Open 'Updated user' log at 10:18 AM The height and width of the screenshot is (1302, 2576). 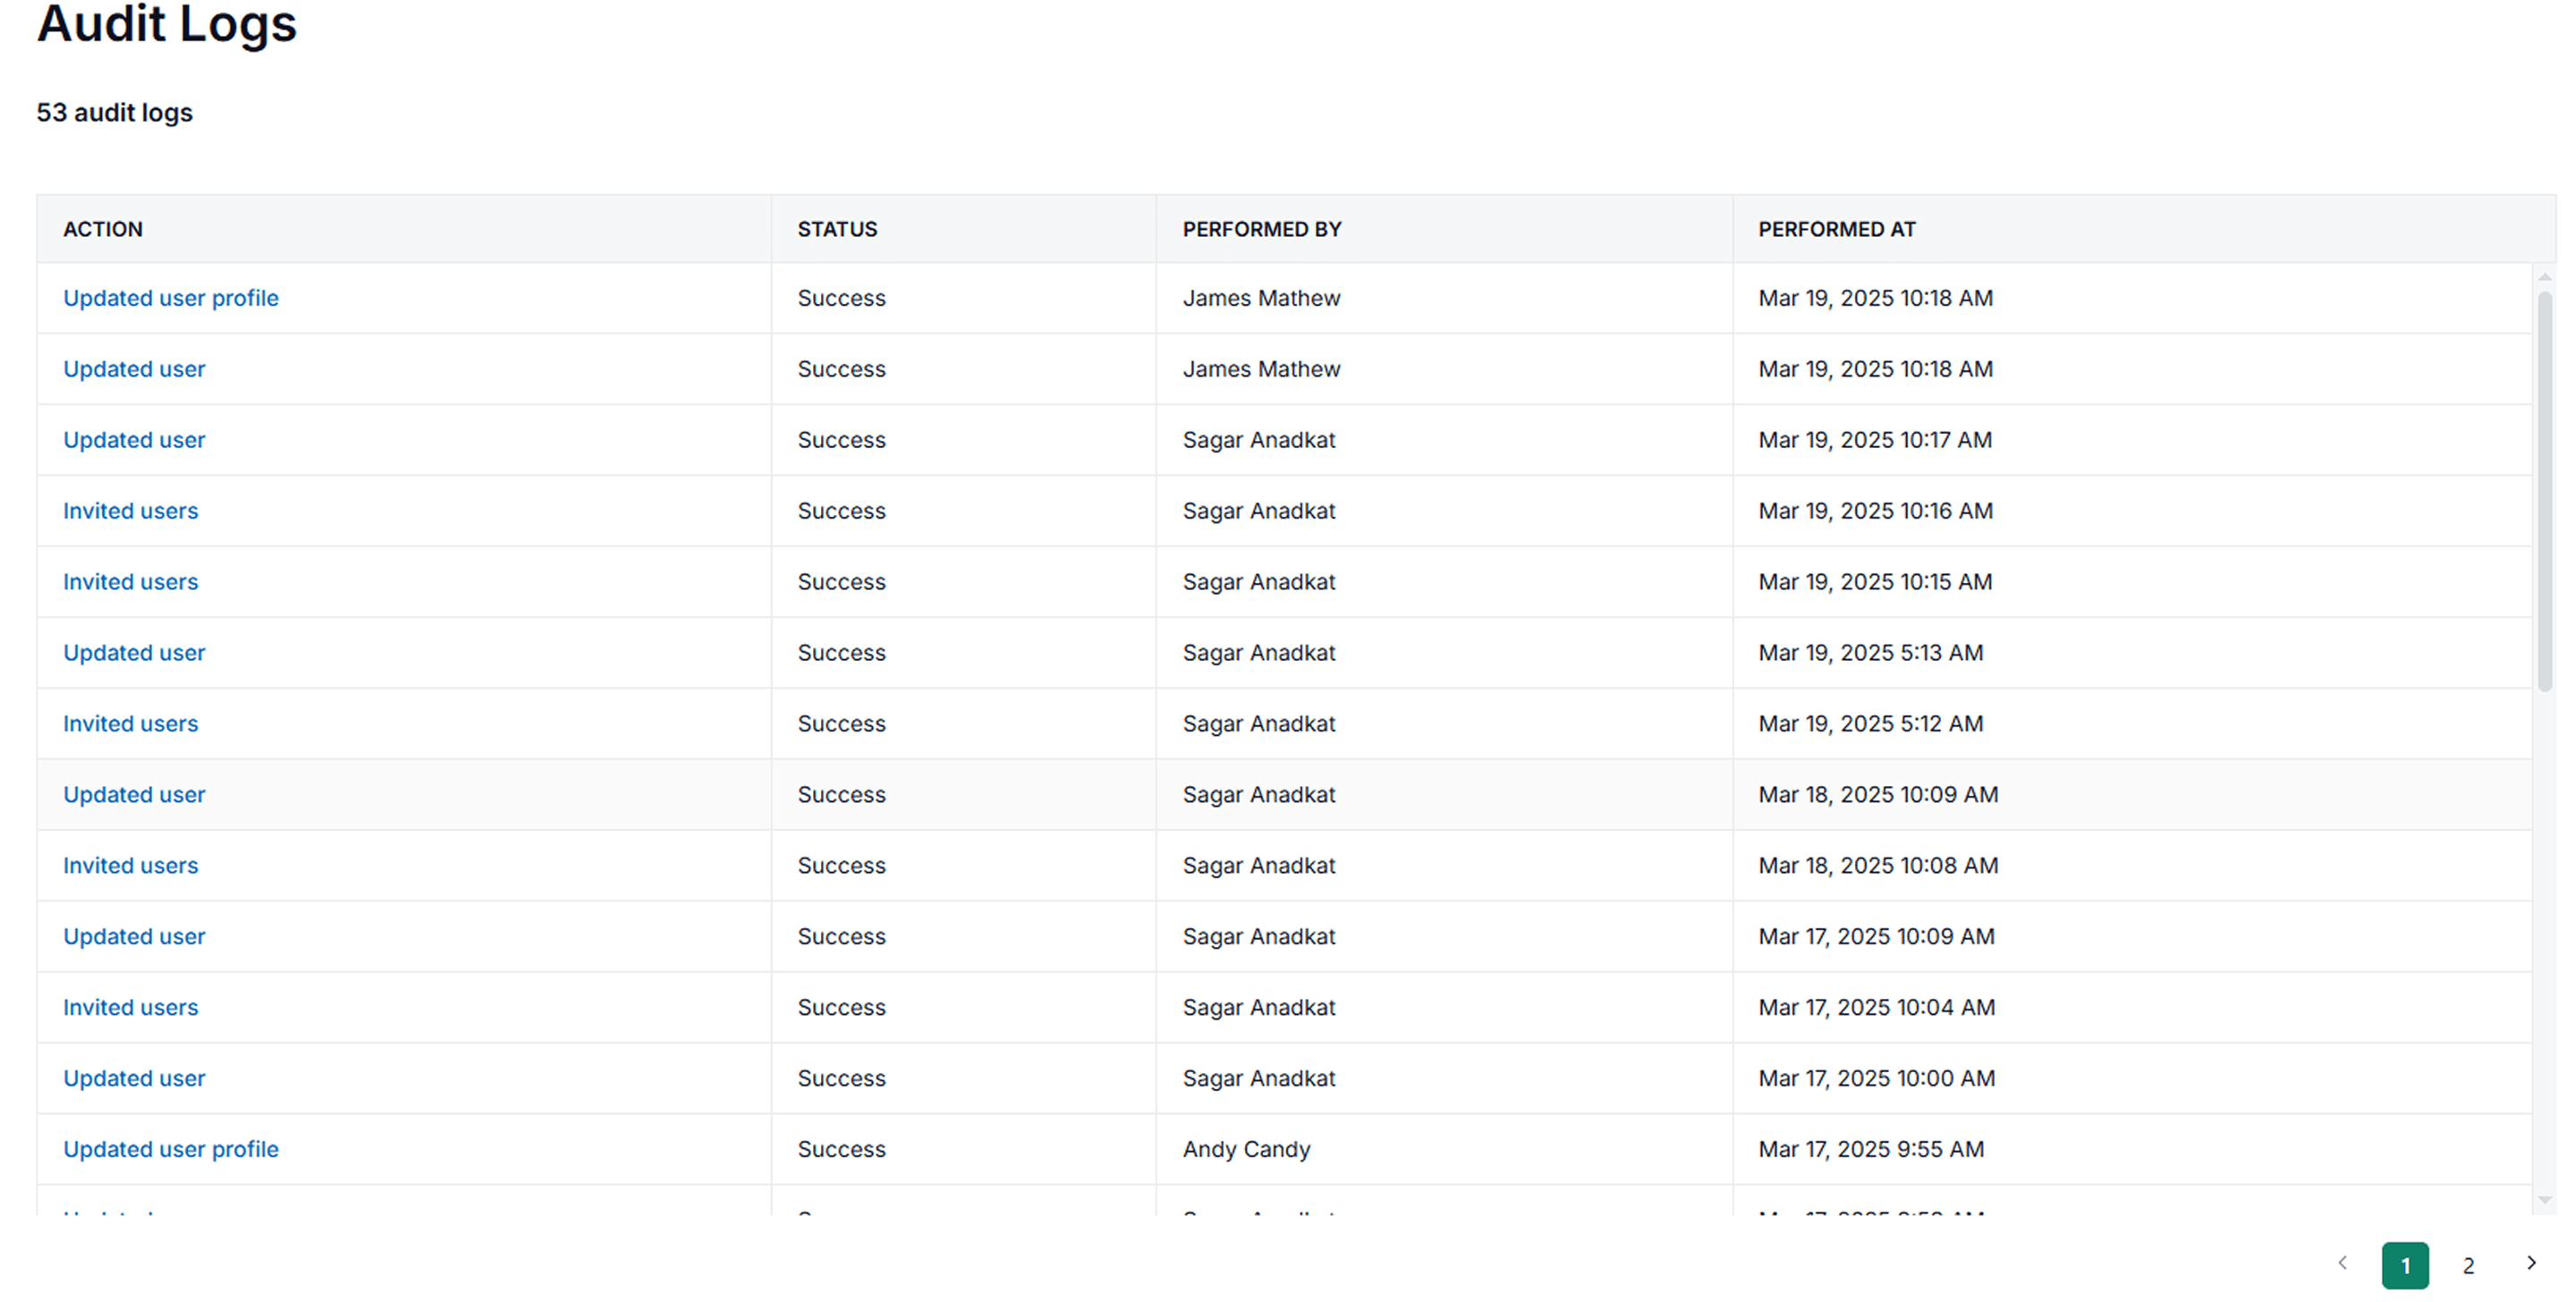(x=134, y=369)
